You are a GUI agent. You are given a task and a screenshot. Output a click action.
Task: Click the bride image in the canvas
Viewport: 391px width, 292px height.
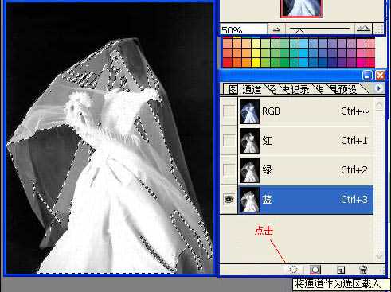click(110, 138)
